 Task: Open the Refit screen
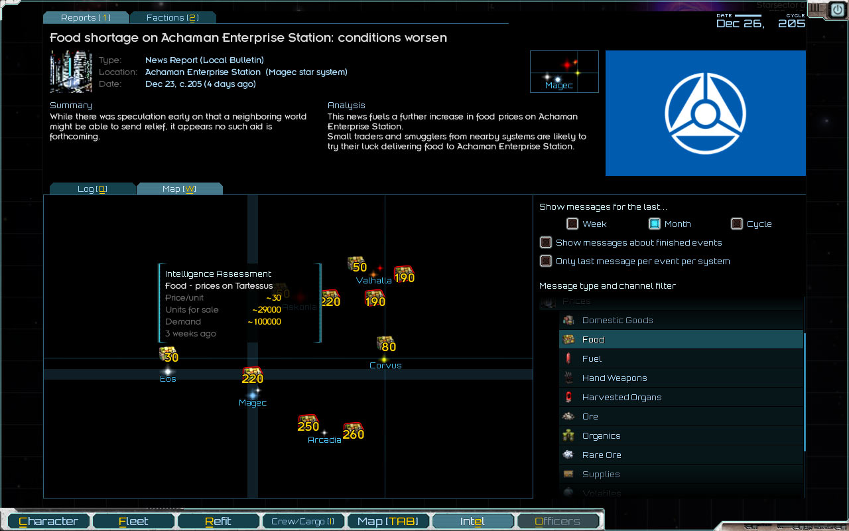click(x=218, y=521)
